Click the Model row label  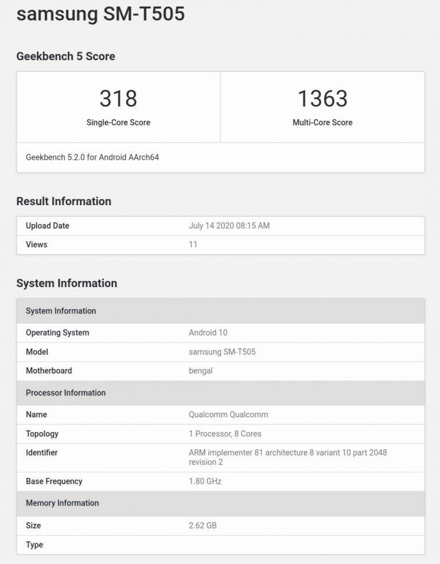point(37,352)
